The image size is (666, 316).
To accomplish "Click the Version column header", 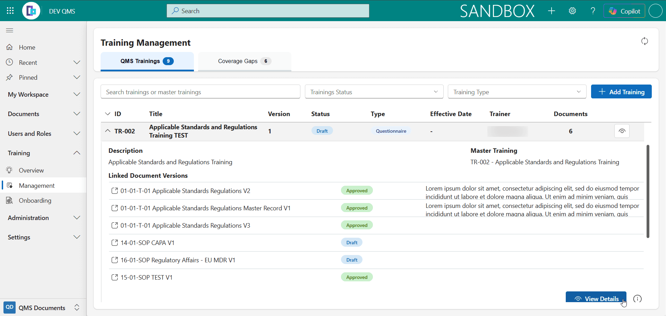I will pos(279,114).
